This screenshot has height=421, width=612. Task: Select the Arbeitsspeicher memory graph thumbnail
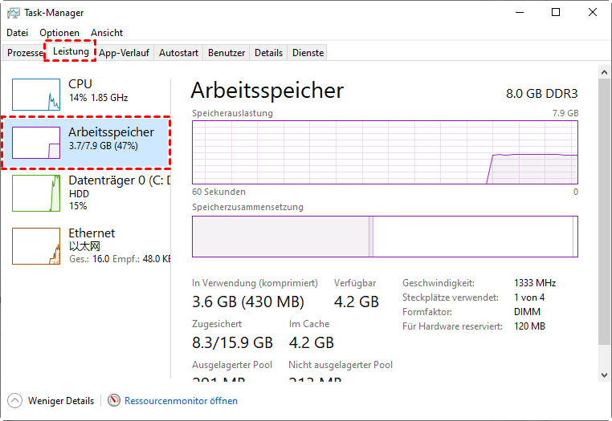[36, 143]
